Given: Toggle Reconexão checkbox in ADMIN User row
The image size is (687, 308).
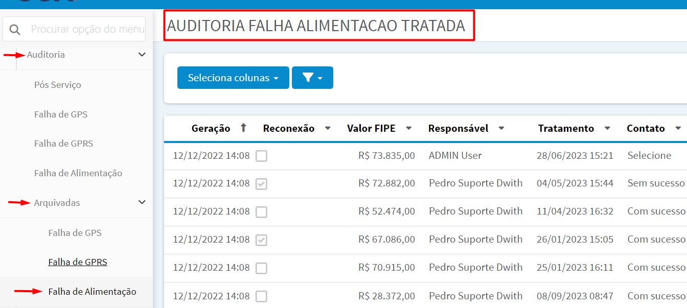Looking at the screenshot, I should click(x=261, y=156).
